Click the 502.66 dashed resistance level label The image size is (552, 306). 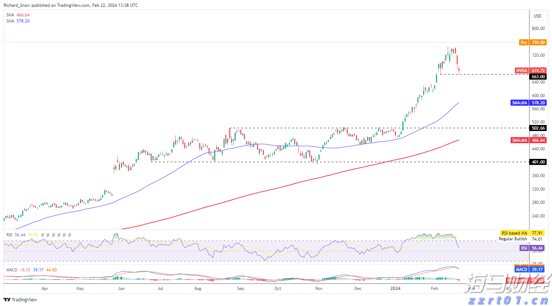tap(538, 128)
